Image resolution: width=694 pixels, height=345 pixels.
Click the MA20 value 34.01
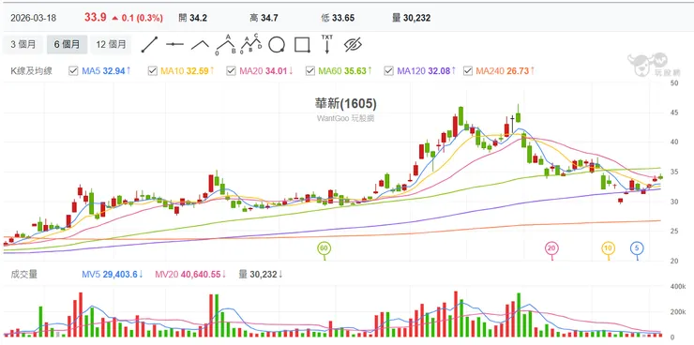(276, 70)
